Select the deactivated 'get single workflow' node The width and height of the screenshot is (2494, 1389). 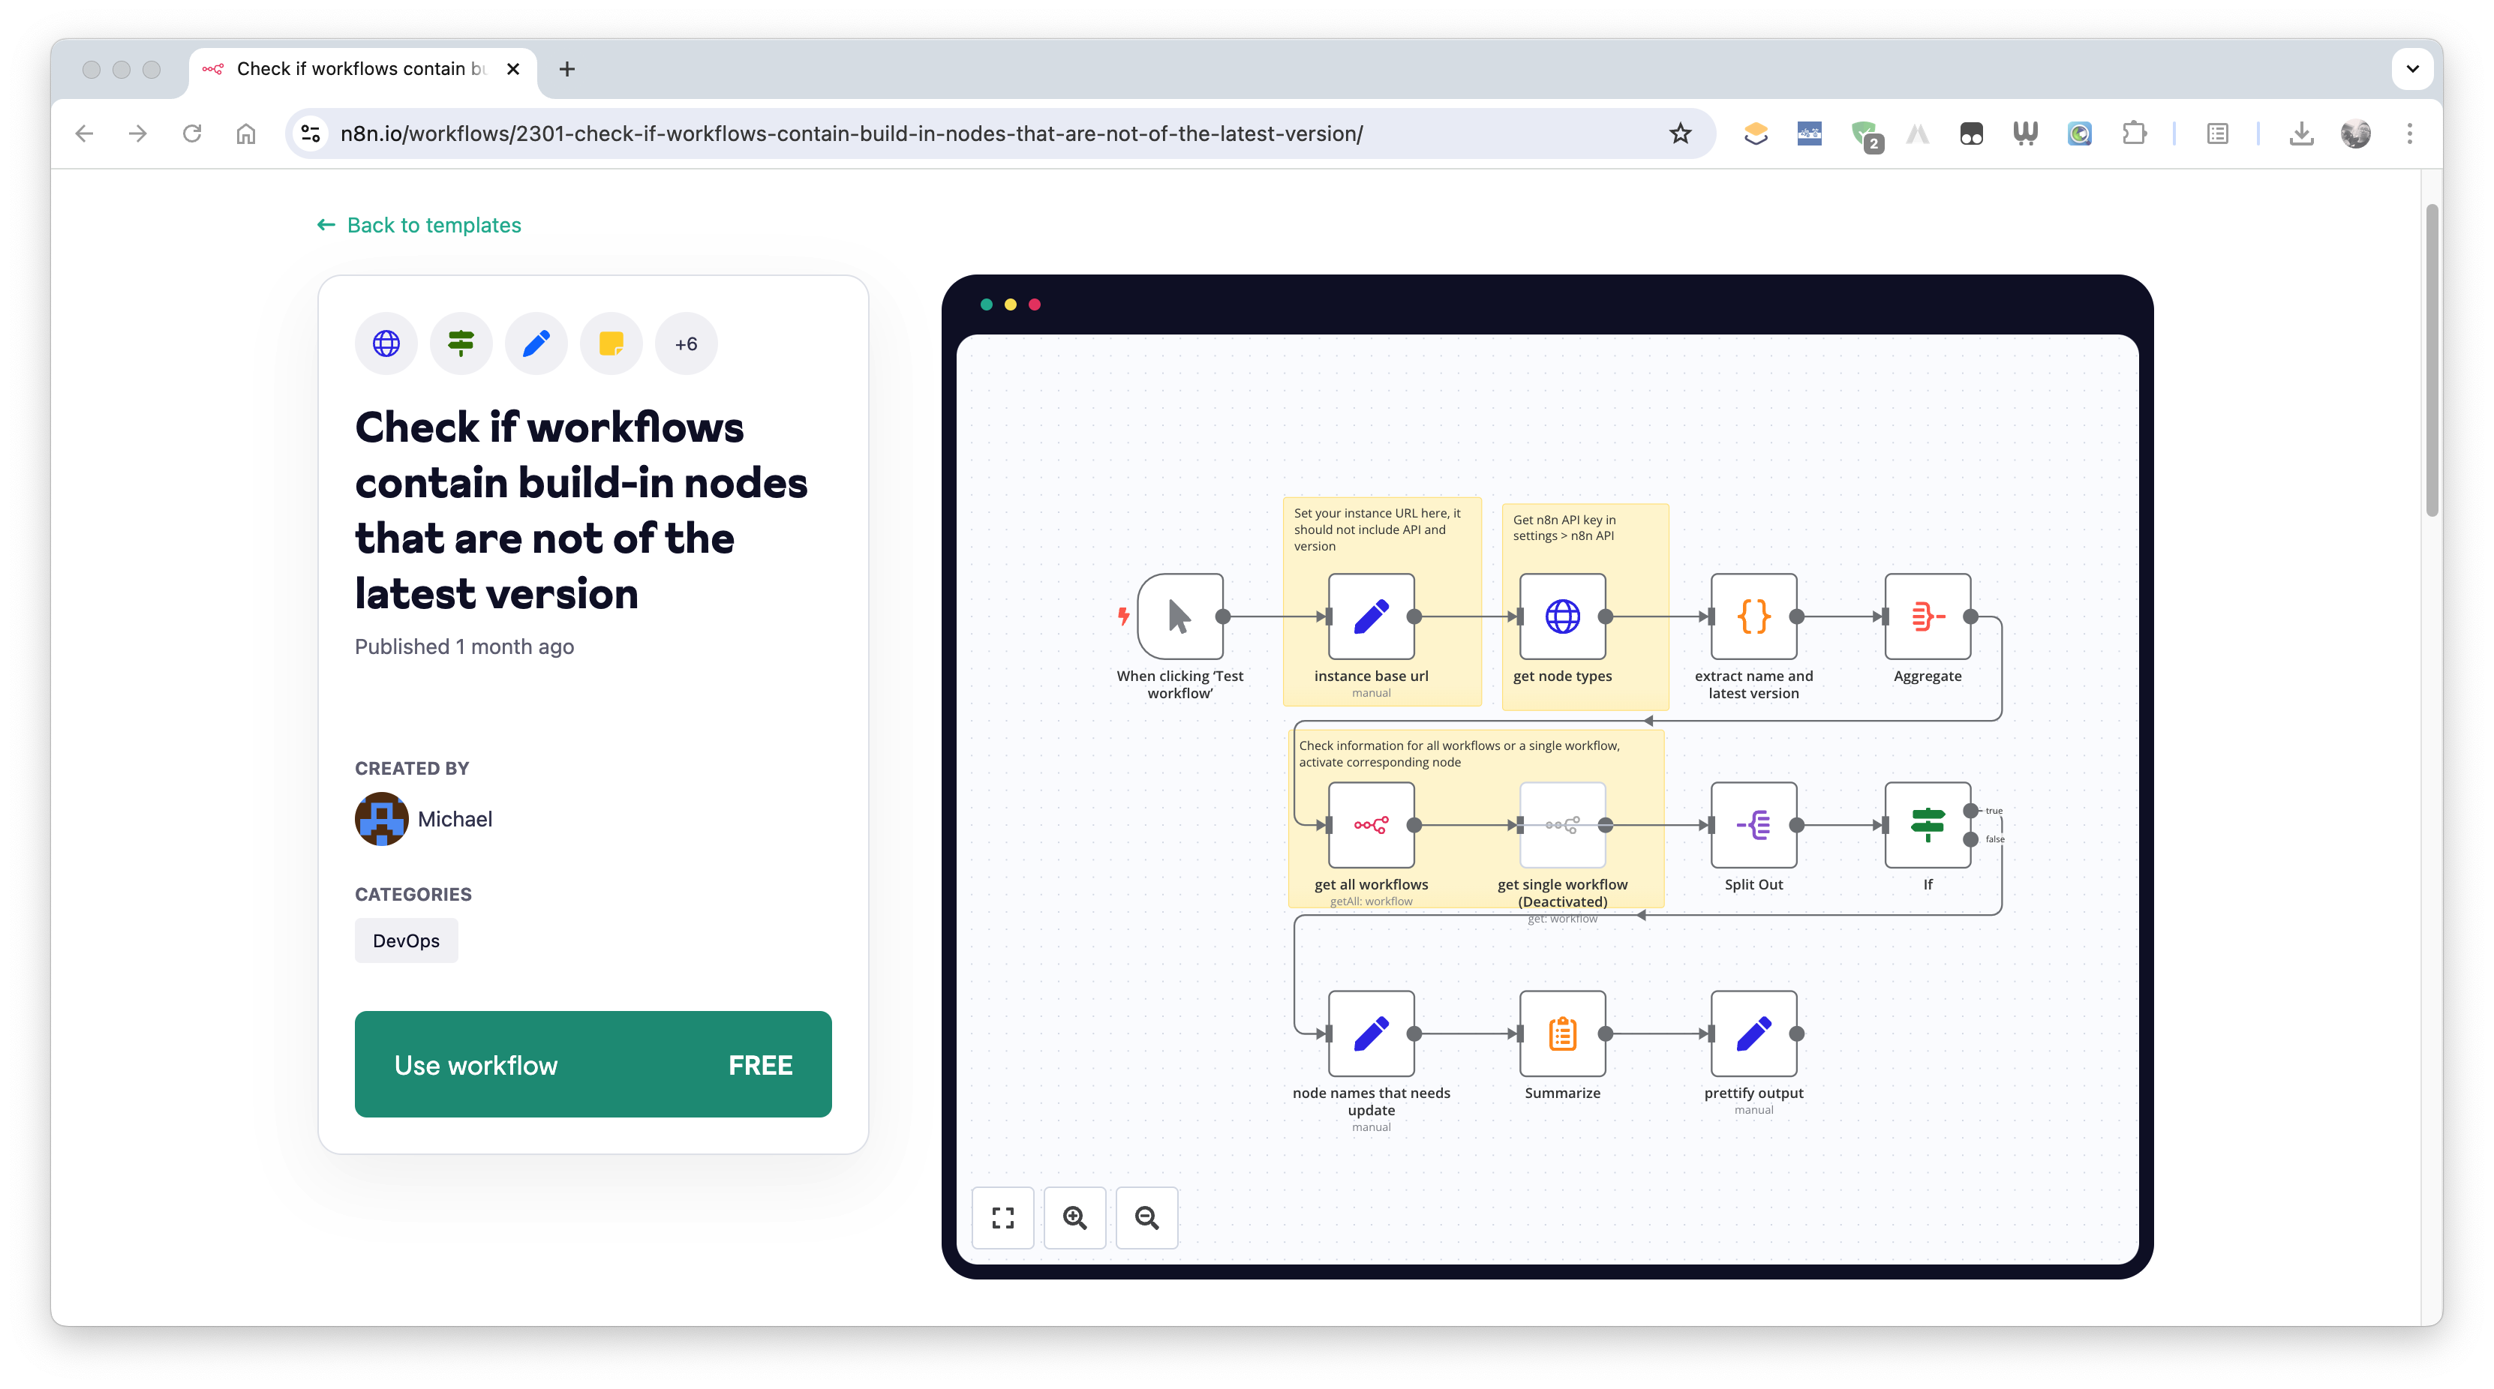click(1561, 825)
